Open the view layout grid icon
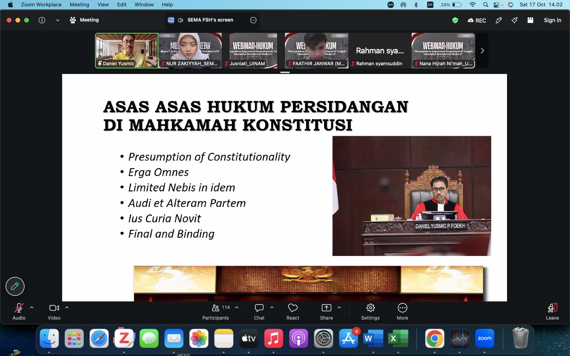Viewport: 570px width, 356px height. pyautogui.click(x=530, y=20)
